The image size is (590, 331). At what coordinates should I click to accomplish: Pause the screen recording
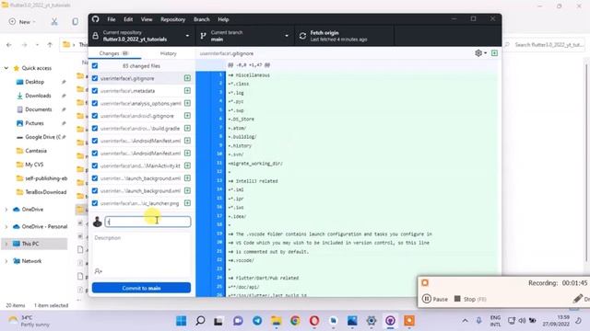click(x=435, y=299)
